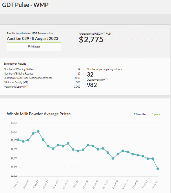171x193 pixels.
Task: Click the Number of Winning Bidders label
Action: coord(19,69)
